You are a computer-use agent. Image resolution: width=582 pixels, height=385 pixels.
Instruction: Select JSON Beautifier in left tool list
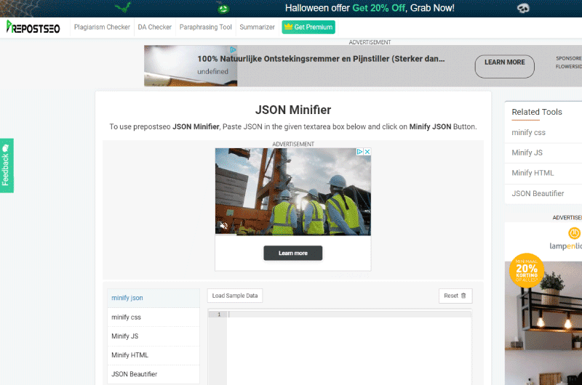click(x=154, y=374)
